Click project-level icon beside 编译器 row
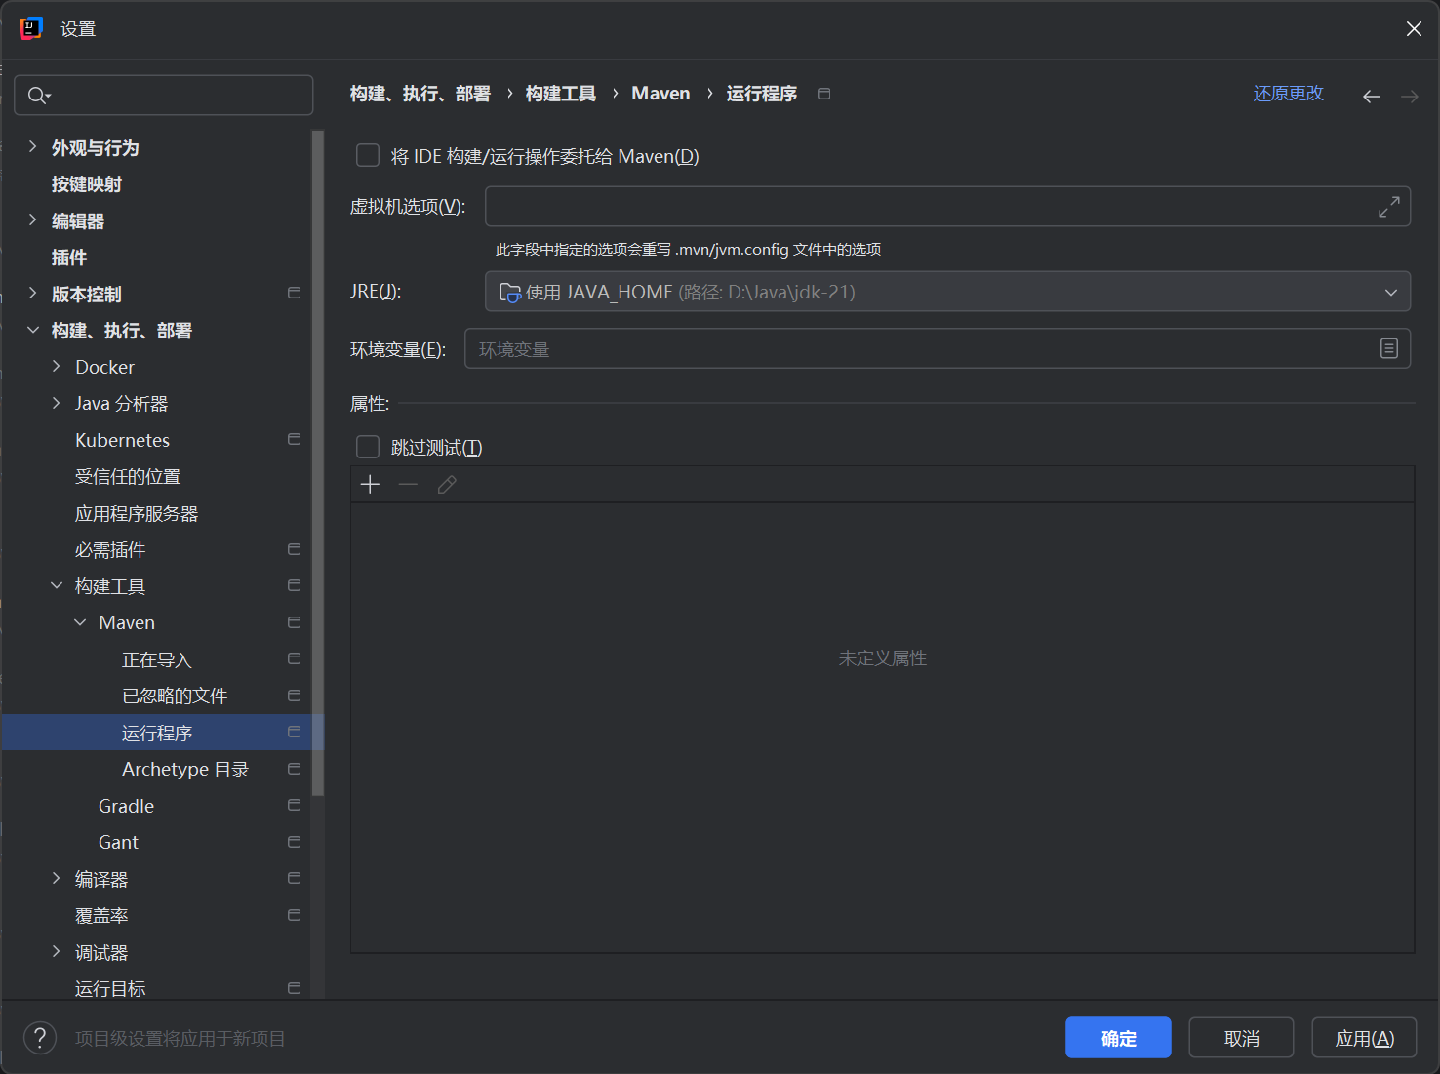Image resolution: width=1440 pixels, height=1074 pixels. [294, 878]
